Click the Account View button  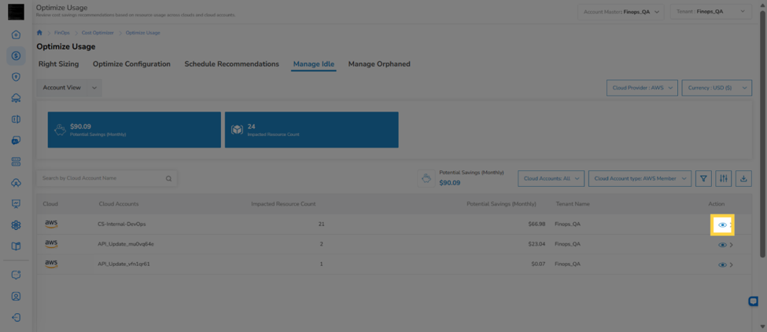pos(61,88)
